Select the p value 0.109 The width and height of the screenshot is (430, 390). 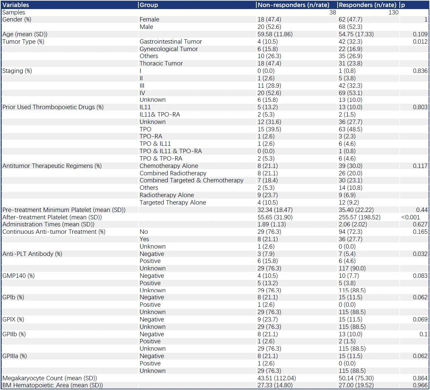pos(420,34)
